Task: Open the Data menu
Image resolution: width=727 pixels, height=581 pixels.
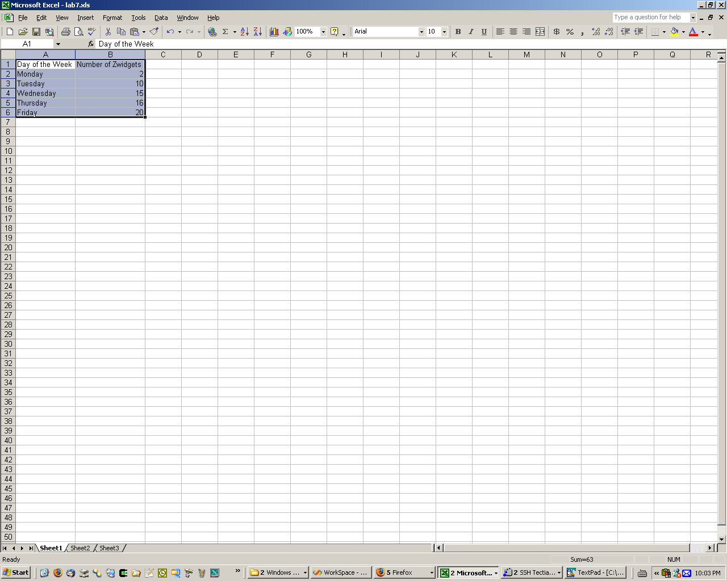Action: [161, 18]
